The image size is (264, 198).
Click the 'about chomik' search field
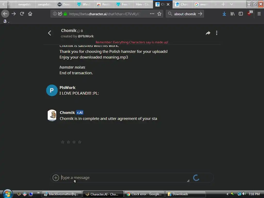pos(185,14)
